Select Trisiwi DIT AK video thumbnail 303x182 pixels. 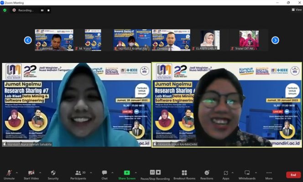pos(249,40)
